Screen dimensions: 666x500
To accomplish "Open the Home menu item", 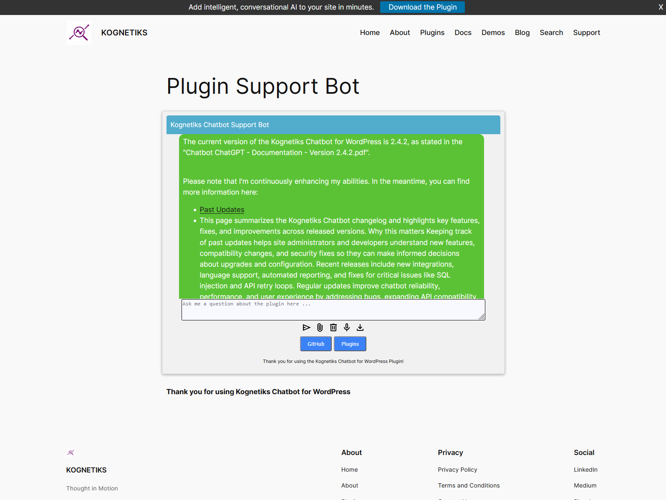I will (x=370, y=32).
